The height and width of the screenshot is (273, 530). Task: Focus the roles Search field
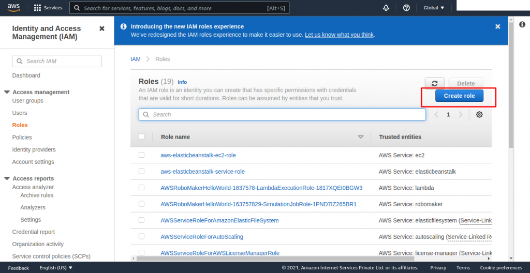(x=282, y=115)
